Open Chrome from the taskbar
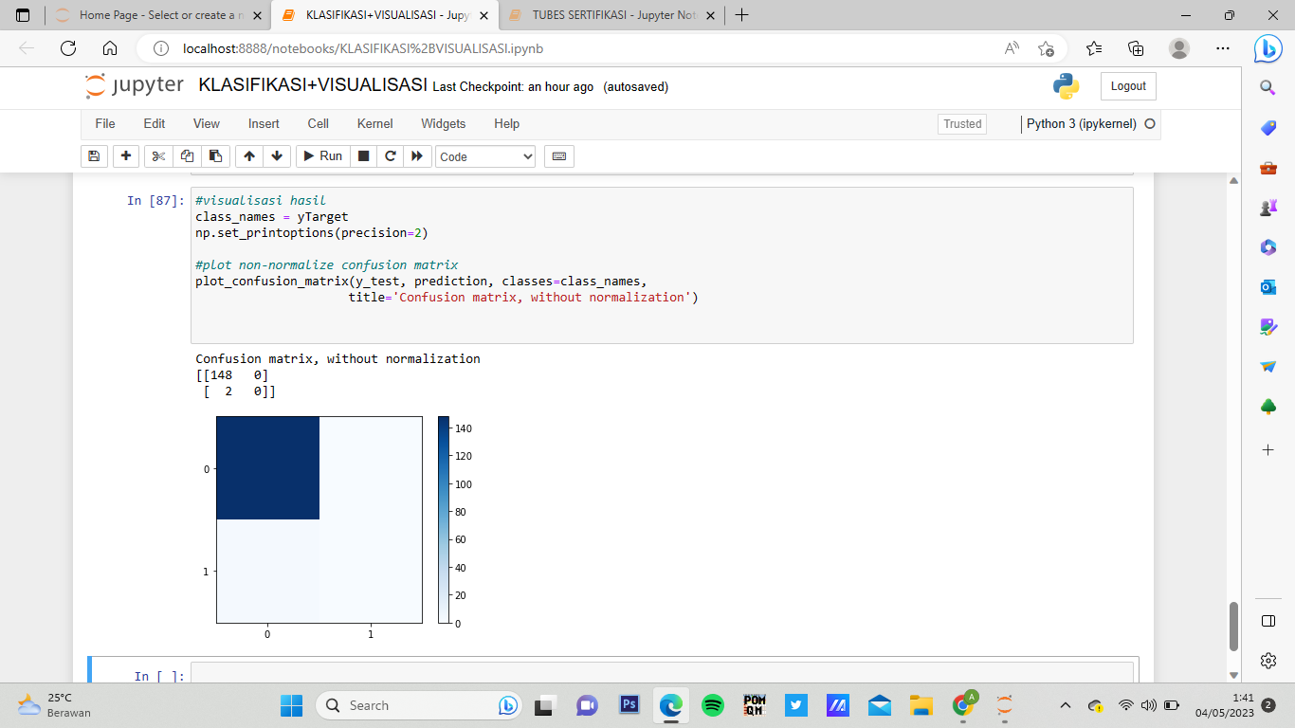The width and height of the screenshot is (1295, 728). (963, 705)
